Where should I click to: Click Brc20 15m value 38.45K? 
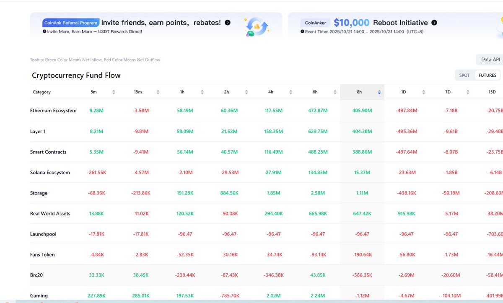(140, 275)
